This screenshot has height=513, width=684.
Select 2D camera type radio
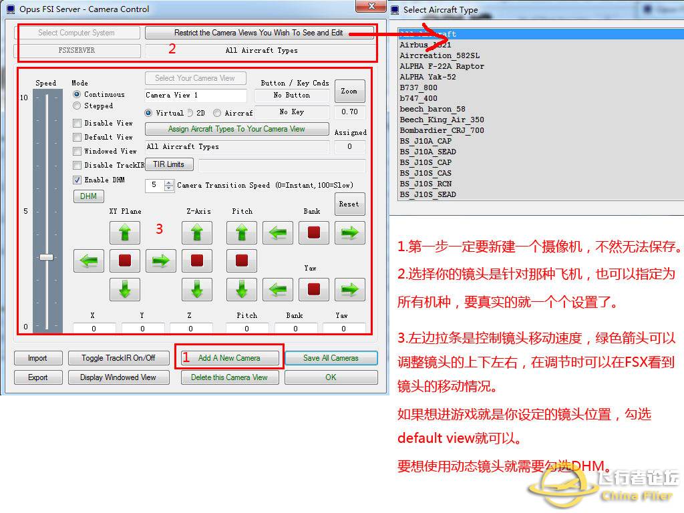point(190,113)
